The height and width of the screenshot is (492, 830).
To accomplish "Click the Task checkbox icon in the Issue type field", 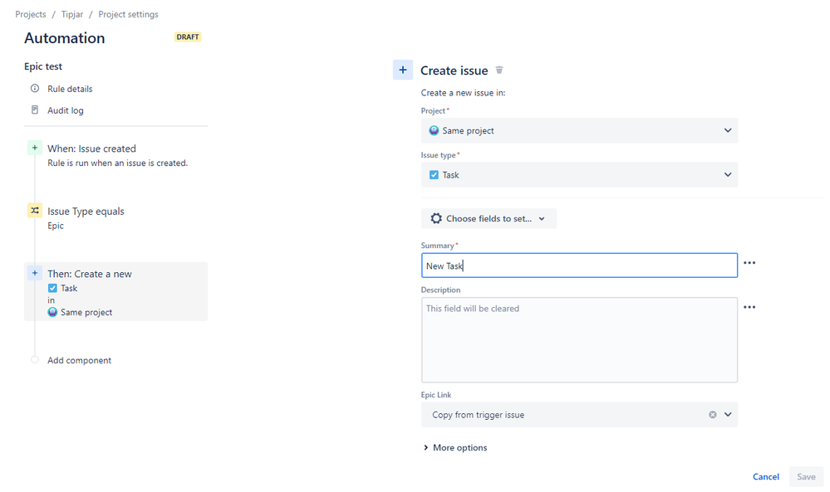I will click(x=434, y=175).
